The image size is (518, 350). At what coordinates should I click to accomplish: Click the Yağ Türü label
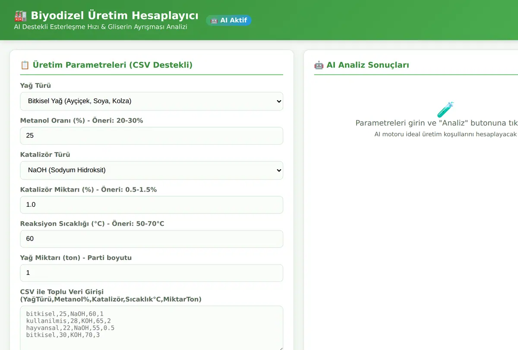(x=35, y=85)
